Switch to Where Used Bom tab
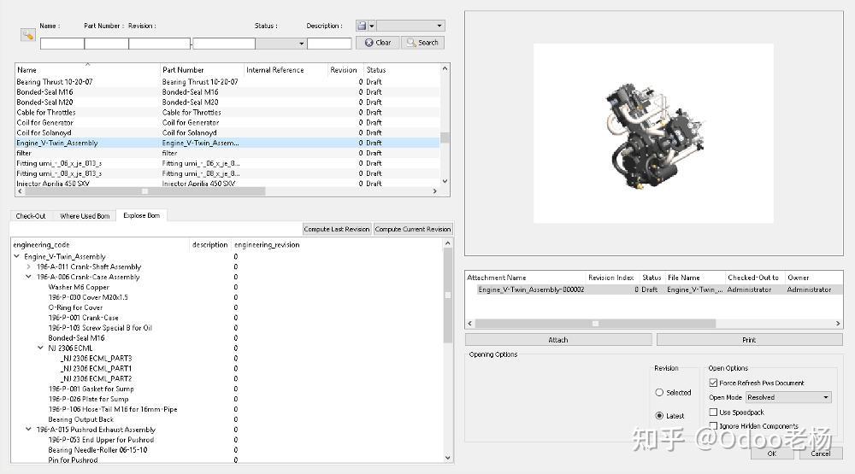The width and height of the screenshot is (855, 474). (85, 216)
